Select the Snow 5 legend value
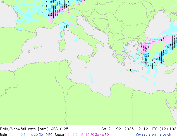The image size is (177, 137). (82, 135)
